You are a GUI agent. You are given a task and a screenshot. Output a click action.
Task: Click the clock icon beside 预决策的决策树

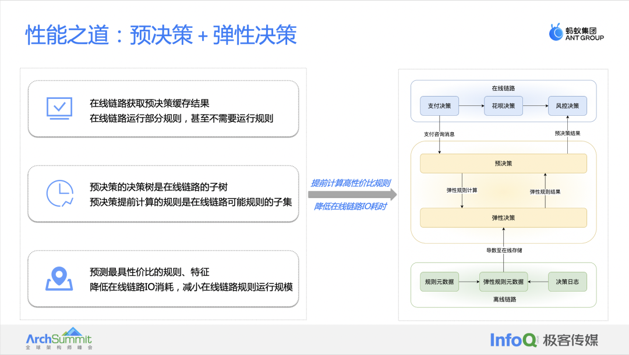pyautogui.click(x=60, y=194)
